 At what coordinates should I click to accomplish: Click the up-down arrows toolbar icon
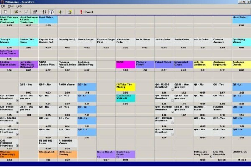coord(44,12)
